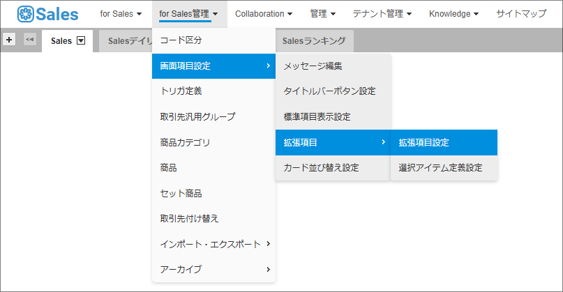Select 取引先付け替え menu item
The width and height of the screenshot is (563, 292).
click(213, 218)
